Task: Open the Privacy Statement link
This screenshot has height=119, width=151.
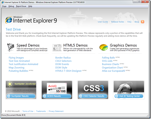Action: (x=56, y=111)
